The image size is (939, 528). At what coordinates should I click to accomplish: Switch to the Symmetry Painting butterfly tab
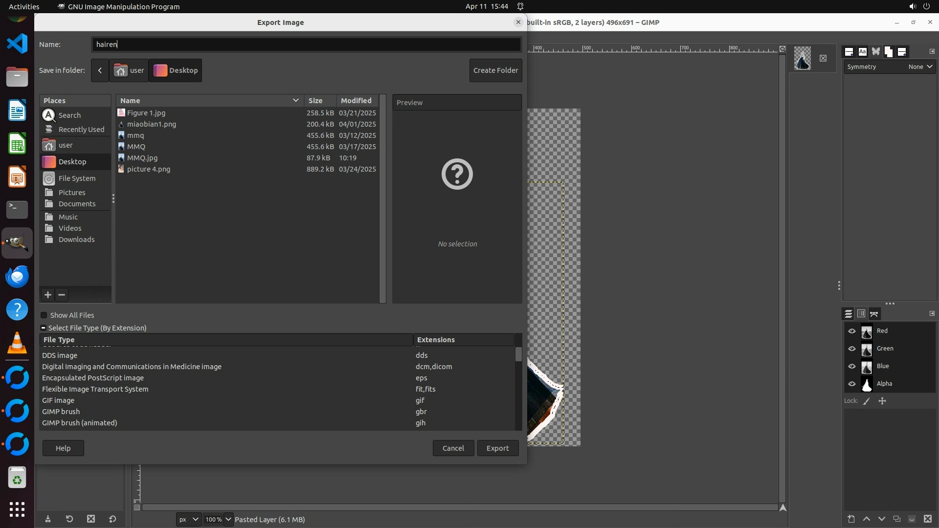[875, 51]
